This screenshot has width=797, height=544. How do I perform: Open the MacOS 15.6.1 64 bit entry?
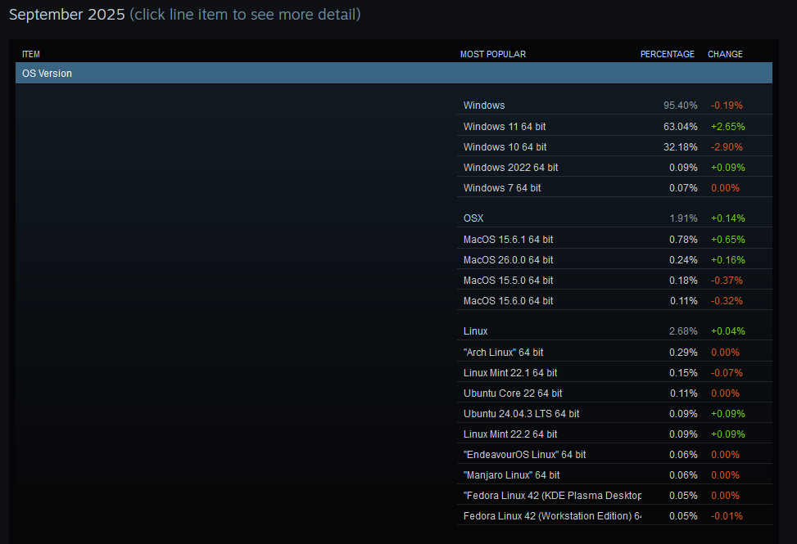coord(508,240)
